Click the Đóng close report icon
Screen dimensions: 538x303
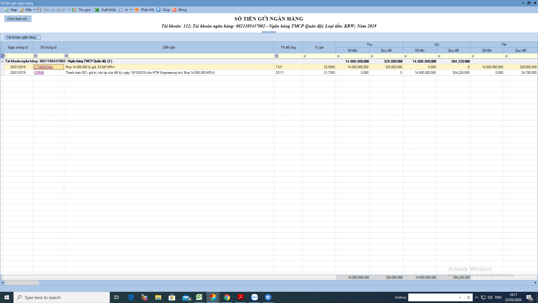click(174, 10)
